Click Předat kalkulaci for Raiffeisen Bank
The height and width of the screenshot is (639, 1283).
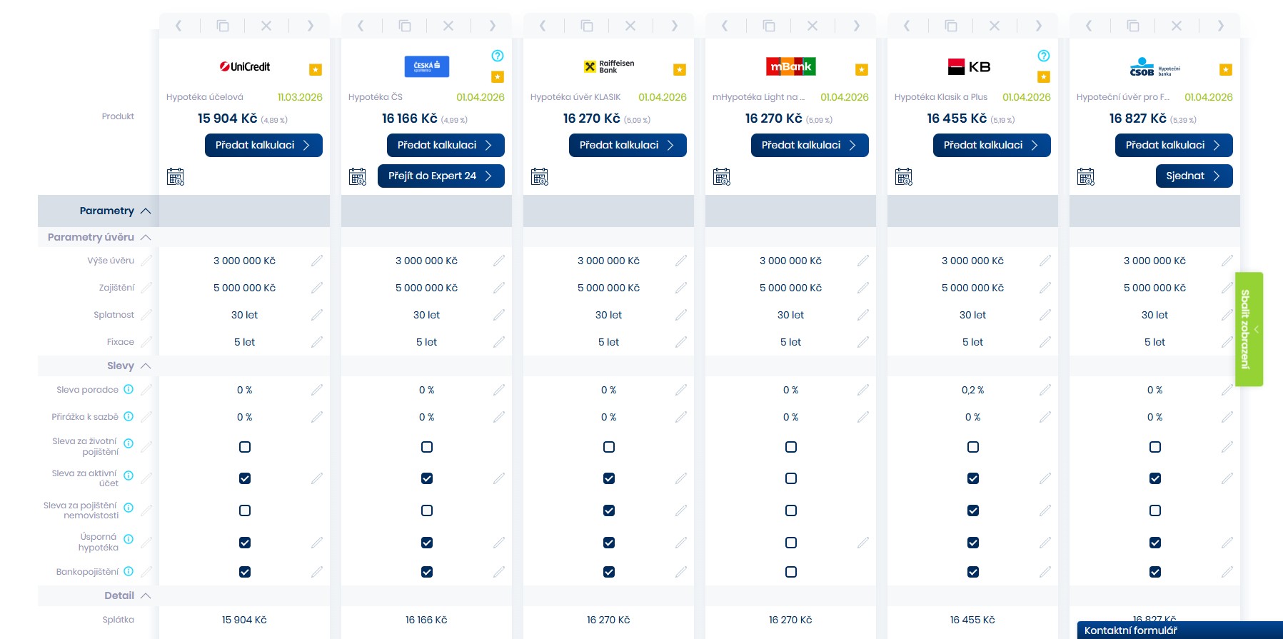[x=627, y=146]
